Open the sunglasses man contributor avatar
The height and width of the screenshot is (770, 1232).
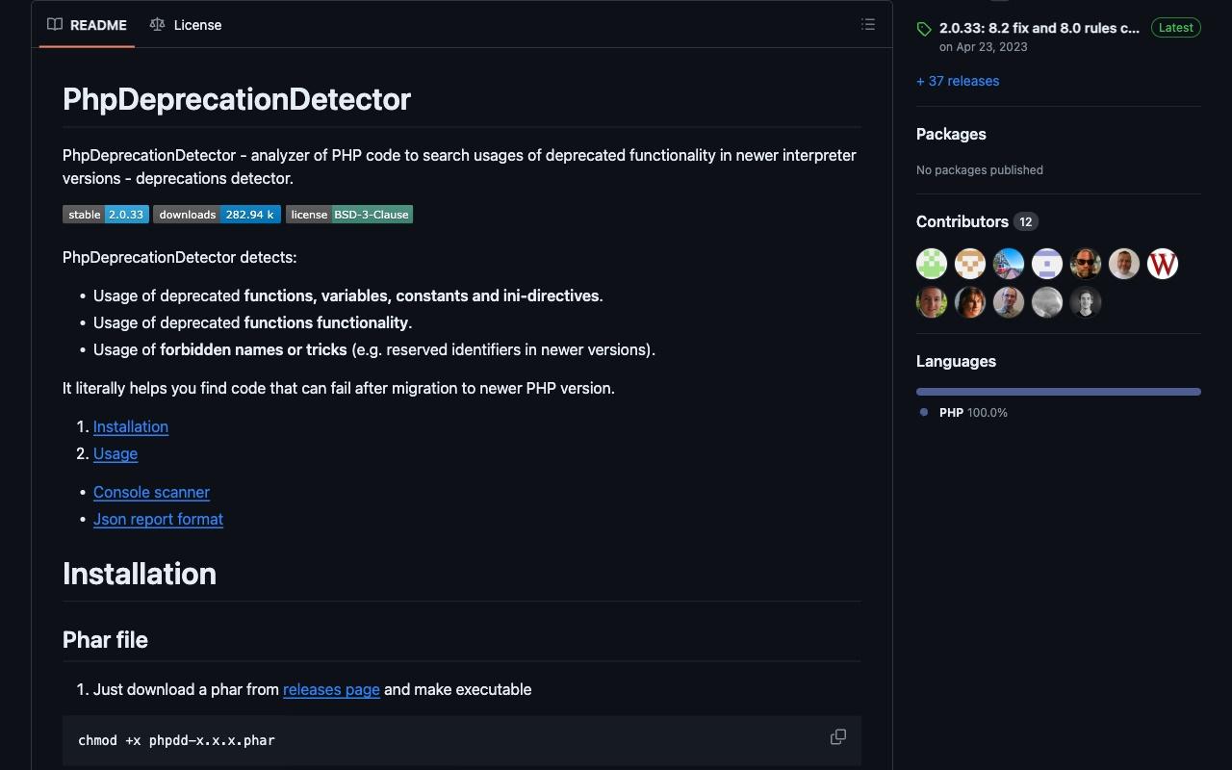(x=1086, y=264)
